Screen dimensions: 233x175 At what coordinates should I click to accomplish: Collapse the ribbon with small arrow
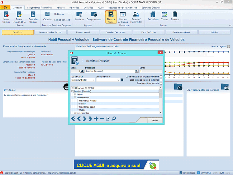[230, 25]
